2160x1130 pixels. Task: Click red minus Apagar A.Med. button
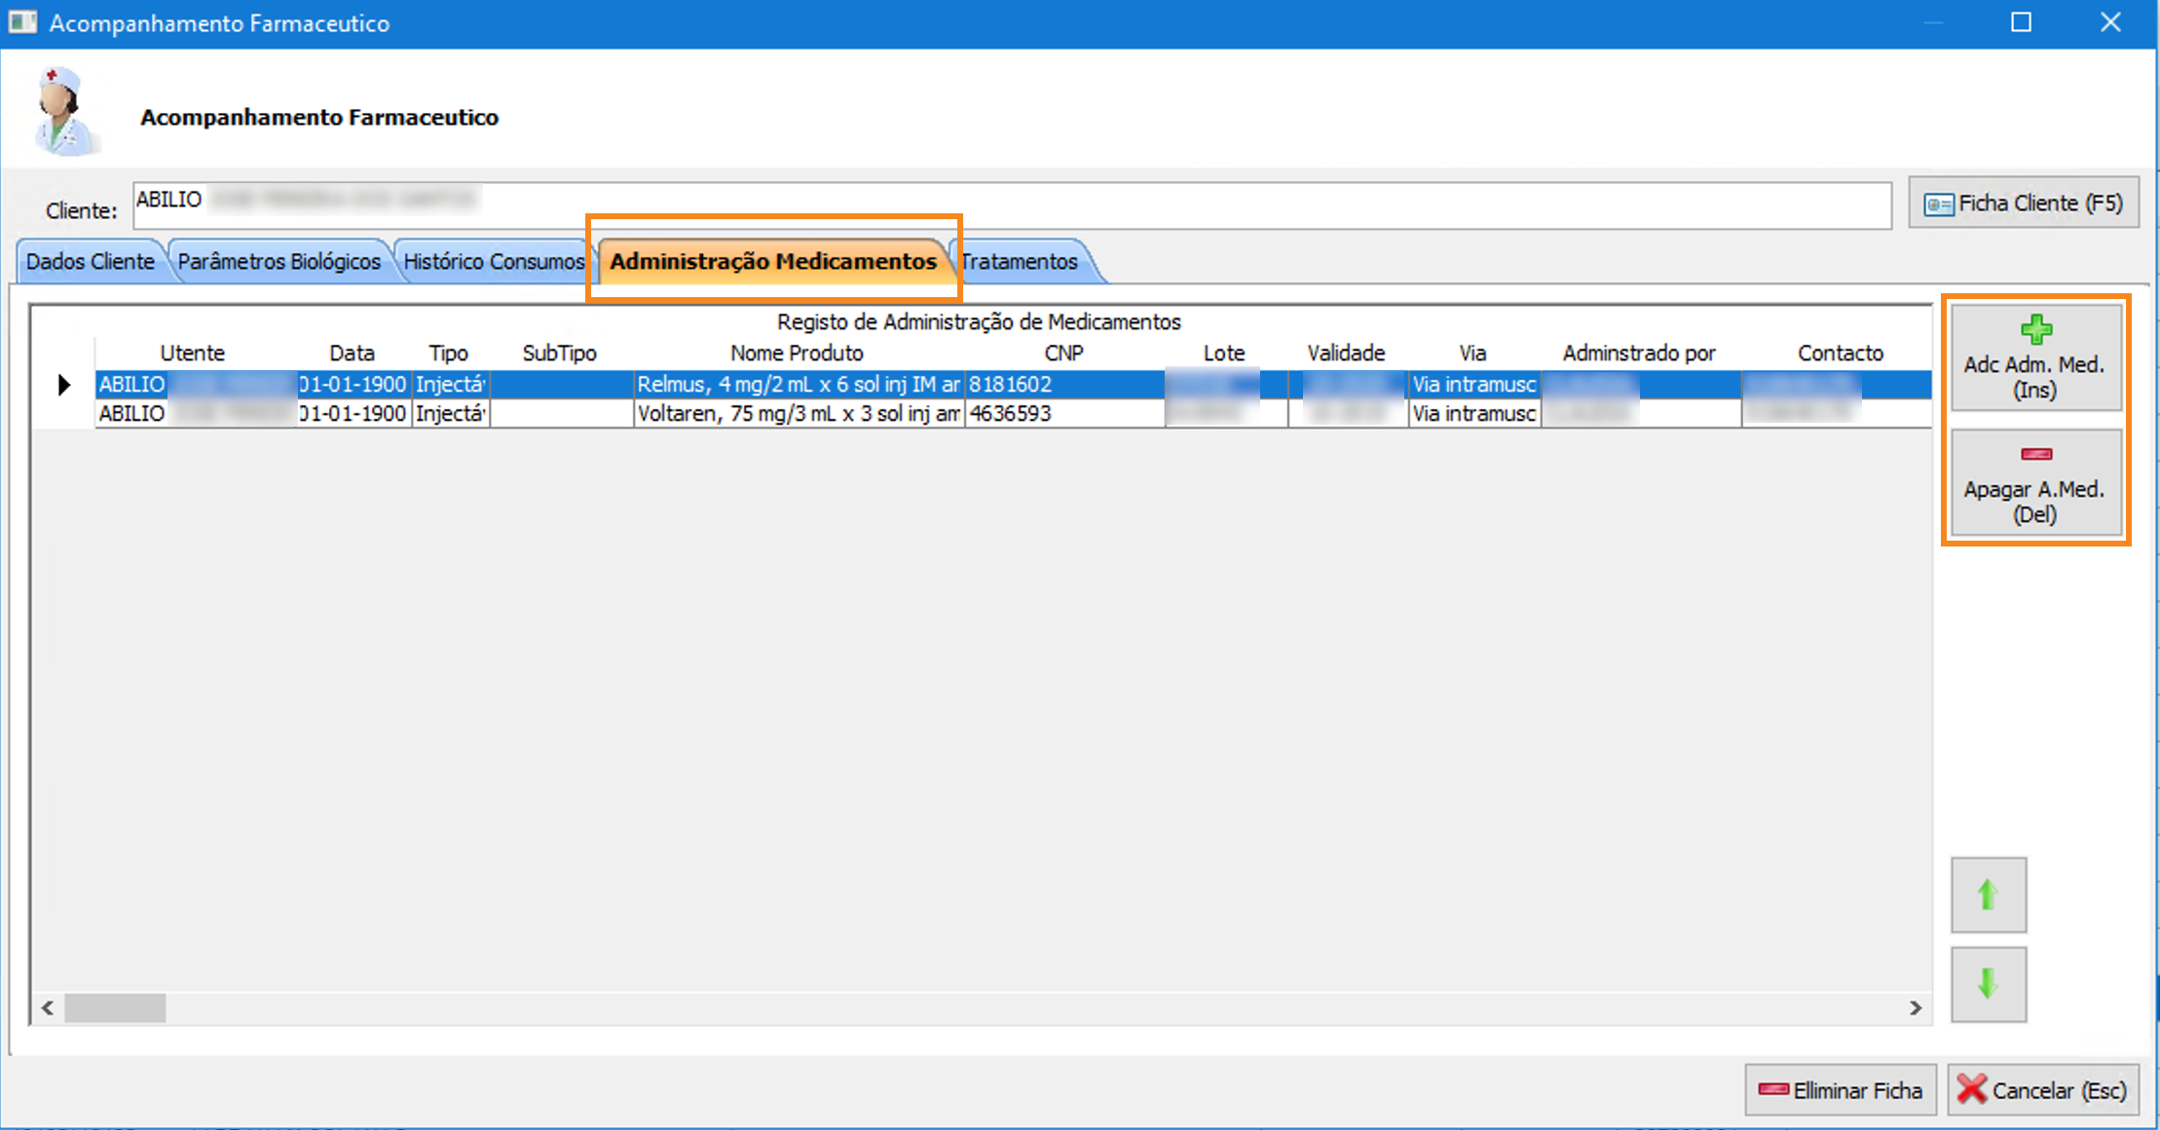(x=2035, y=483)
